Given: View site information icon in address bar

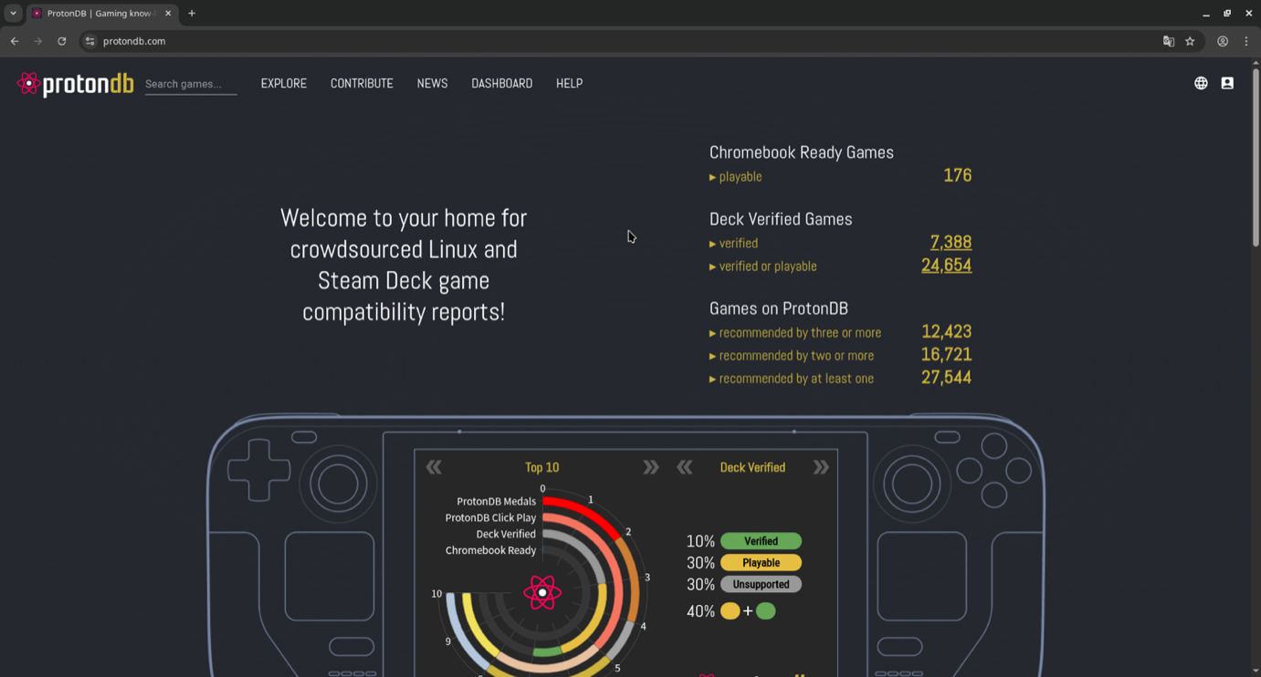Looking at the screenshot, I should pyautogui.click(x=89, y=41).
